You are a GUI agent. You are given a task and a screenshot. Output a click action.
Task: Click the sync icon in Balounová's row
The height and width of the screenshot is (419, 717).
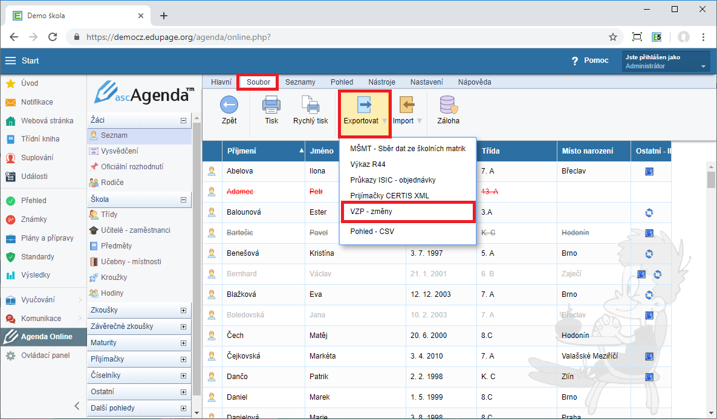(x=649, y=213)
